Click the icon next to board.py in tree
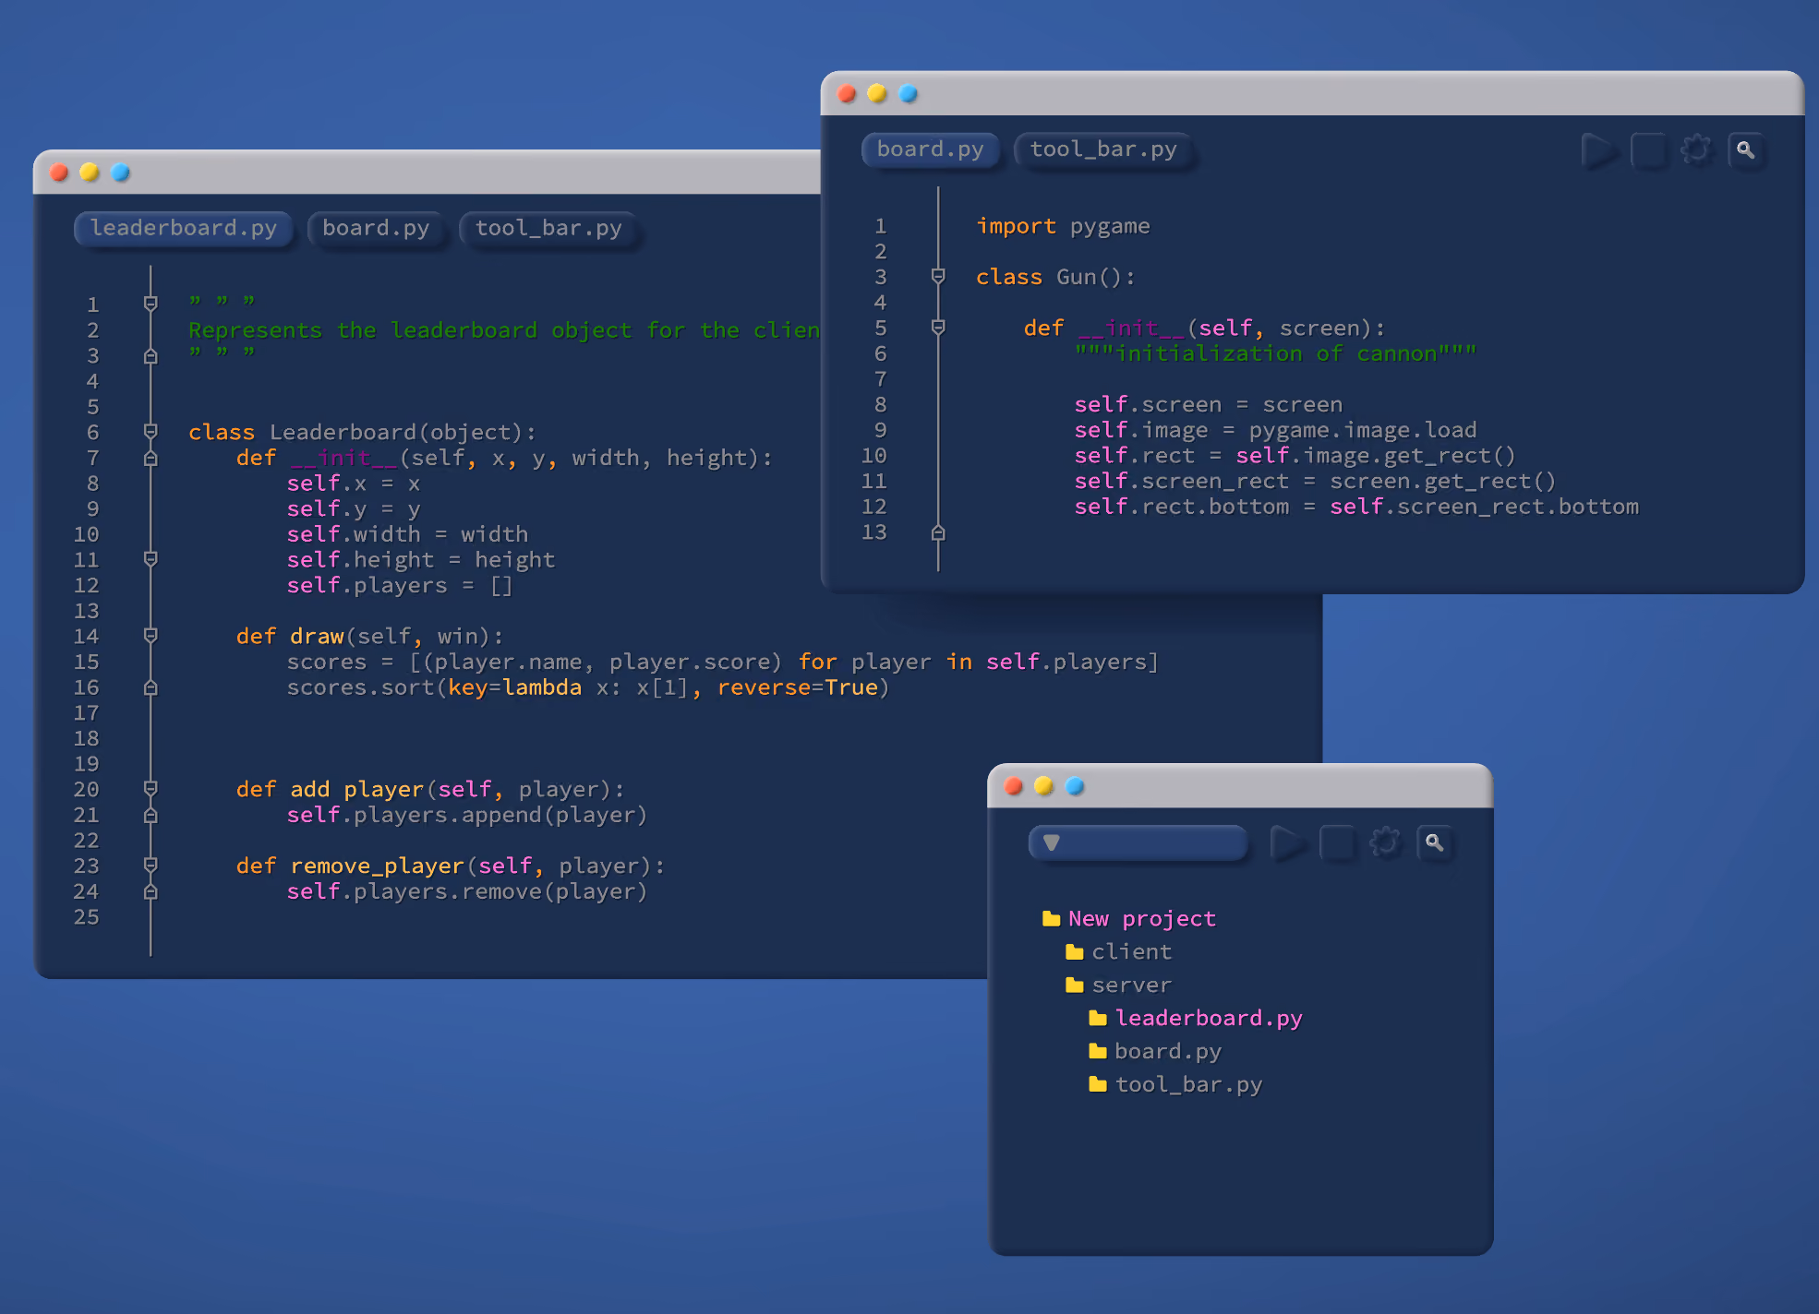1819x1314 pixels. [x=1097, y=1051]
